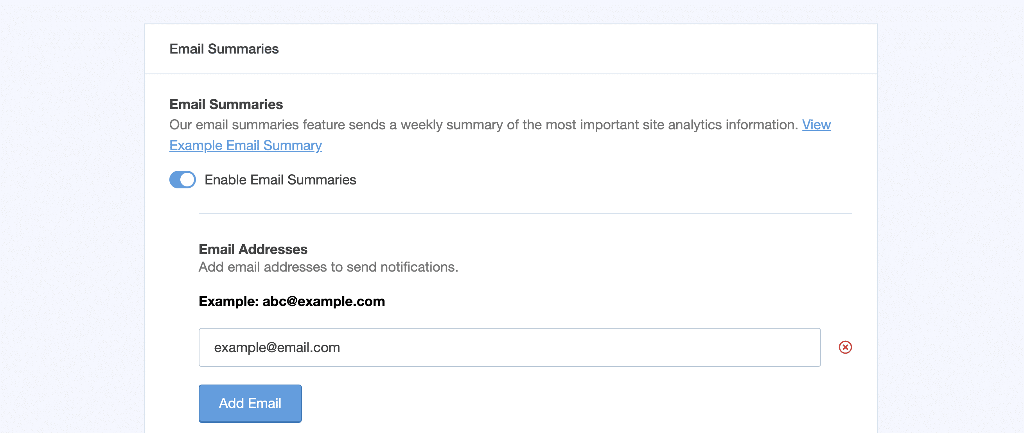Focus the email address input field
Image resolution: width=1024 pixels, height=433 pixels.
(x=509, y=347)
